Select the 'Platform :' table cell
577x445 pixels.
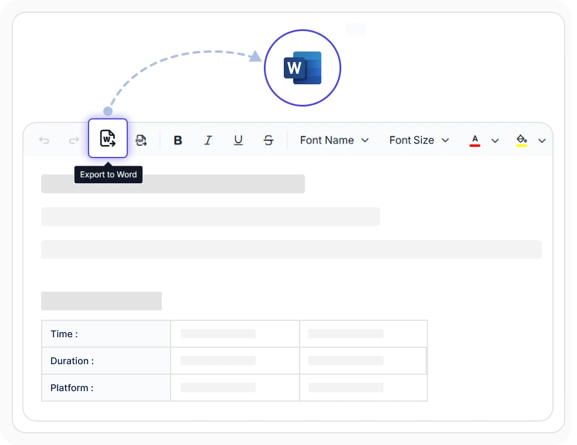106,388
